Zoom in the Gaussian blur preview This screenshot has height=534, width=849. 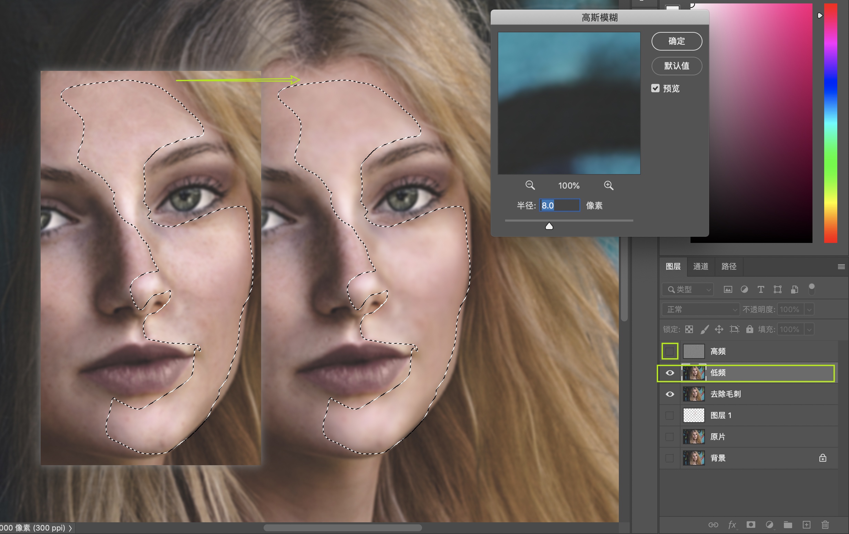click(608, 185)
